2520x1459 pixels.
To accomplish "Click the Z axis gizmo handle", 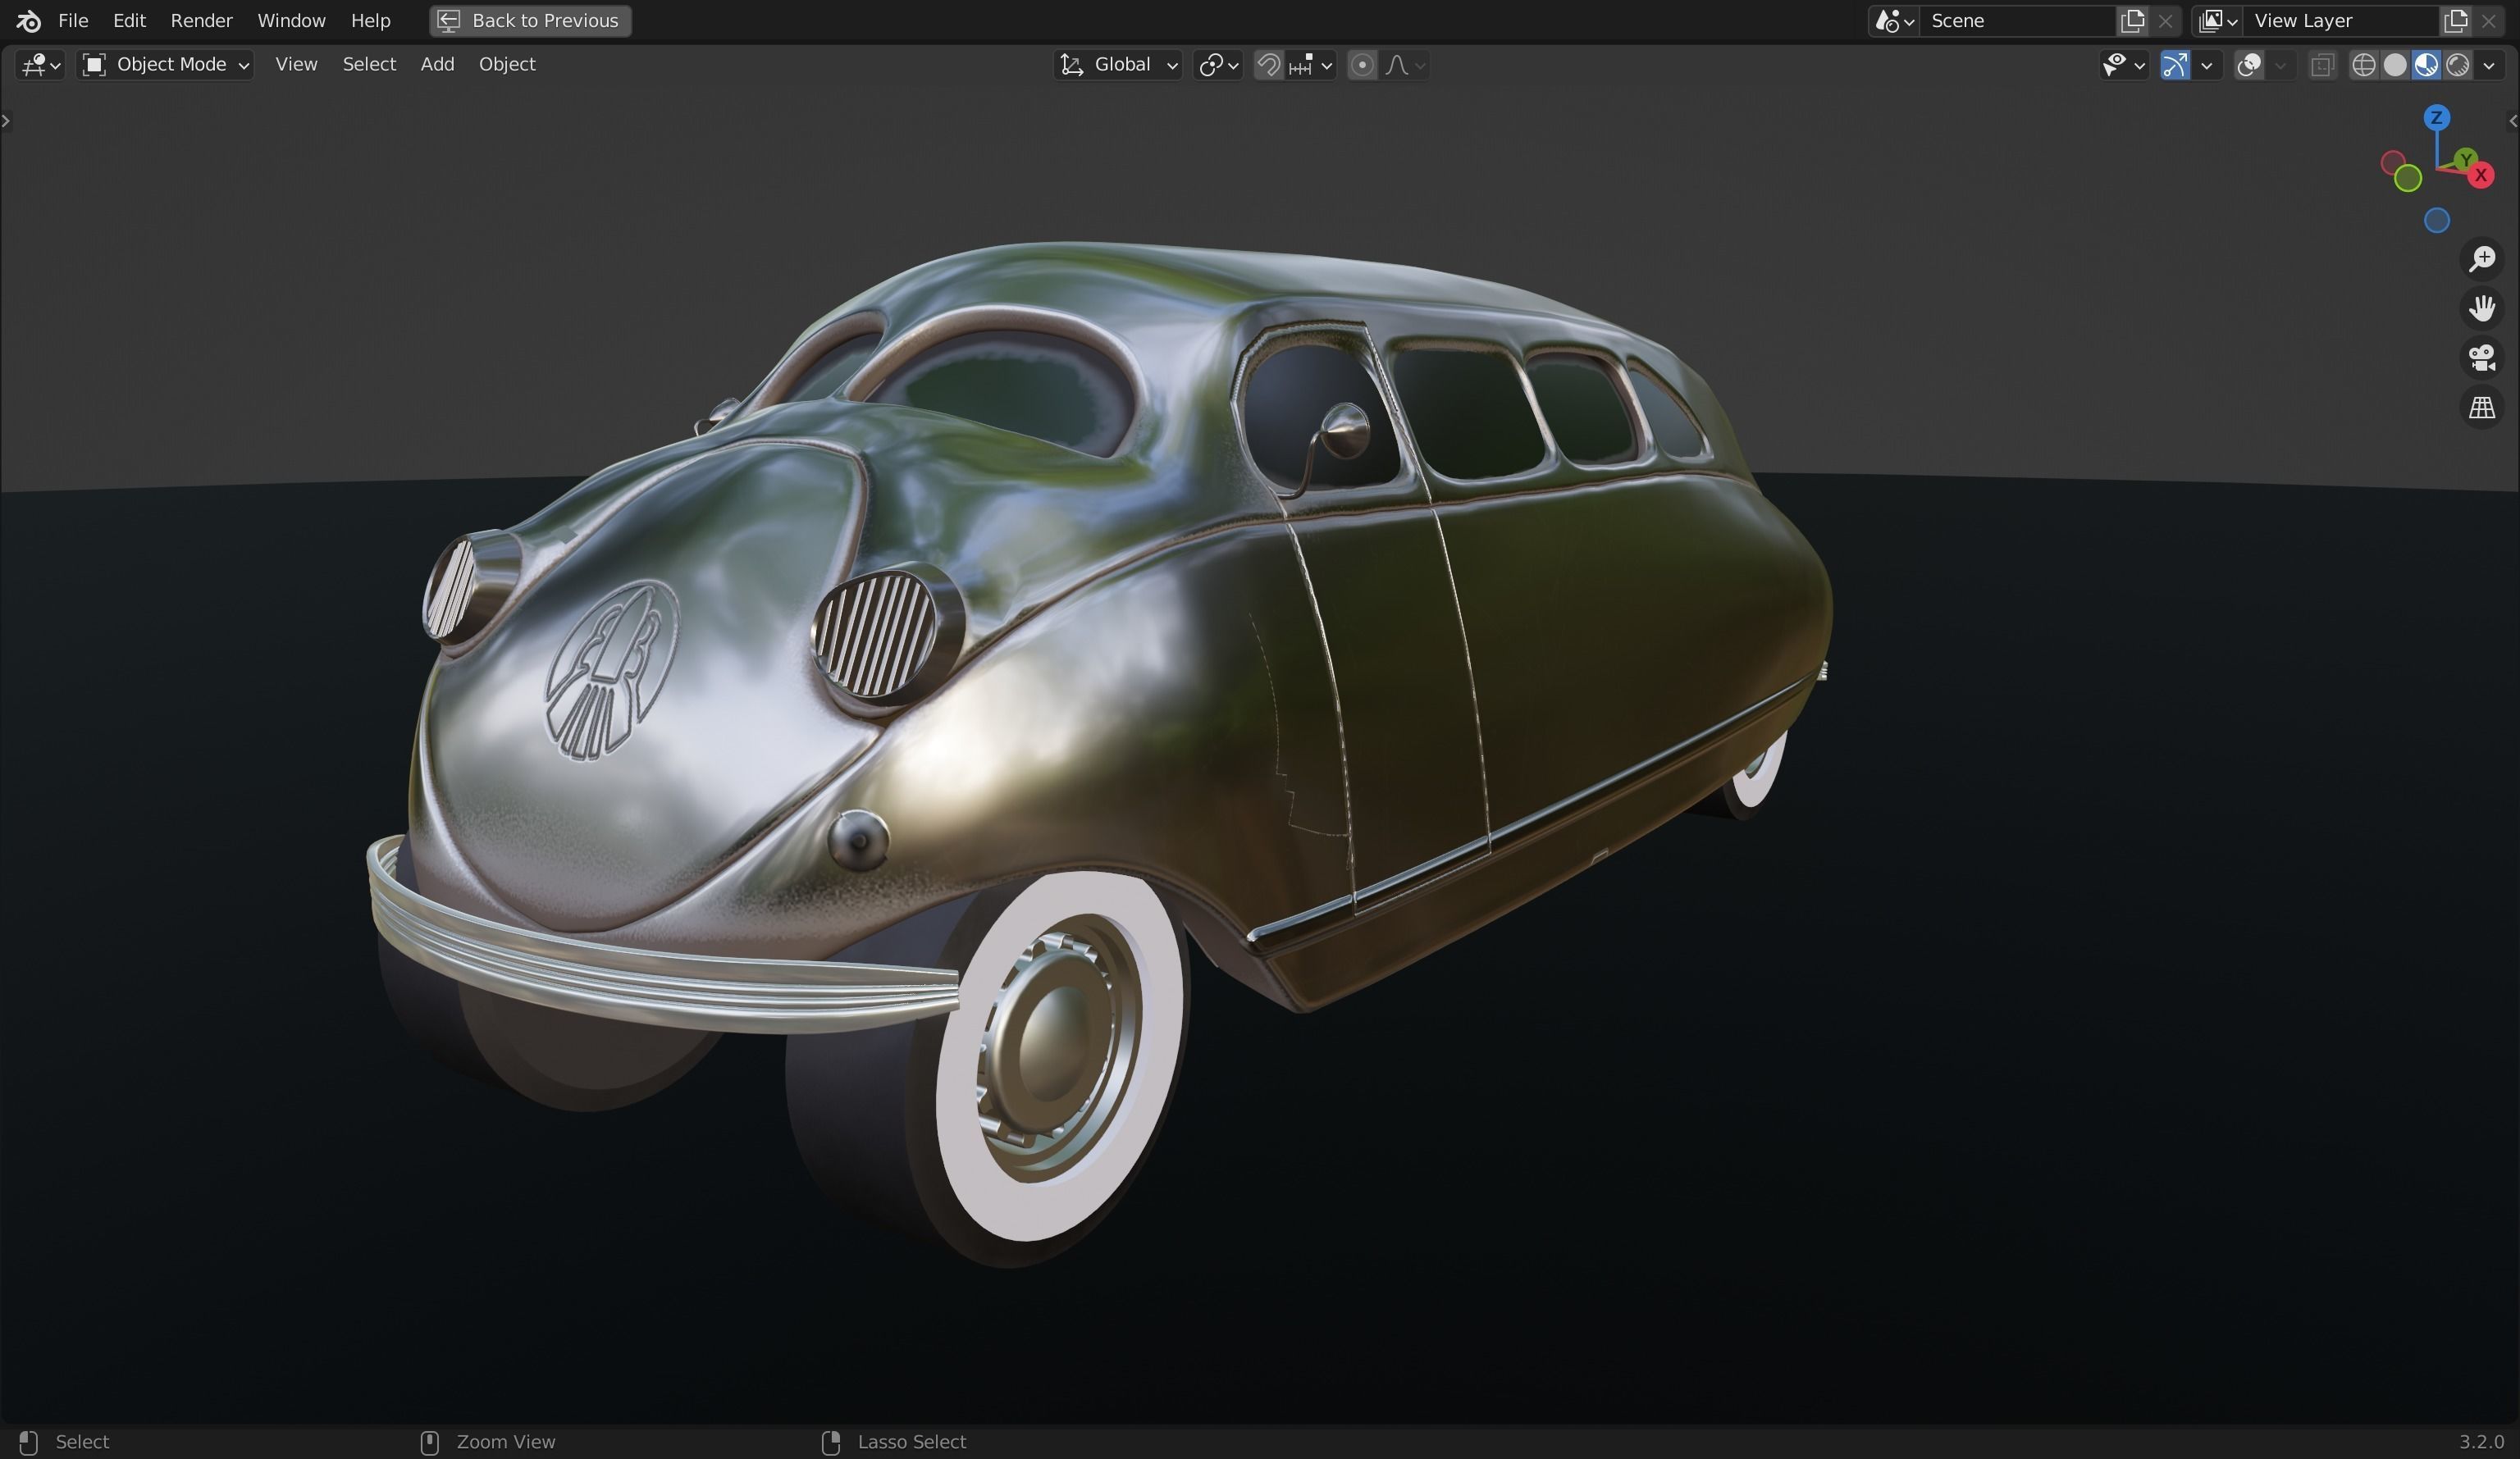I will tap(2436, 118).
